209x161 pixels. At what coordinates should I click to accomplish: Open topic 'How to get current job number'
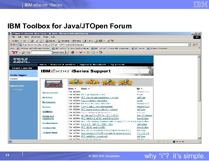(97, 107)
